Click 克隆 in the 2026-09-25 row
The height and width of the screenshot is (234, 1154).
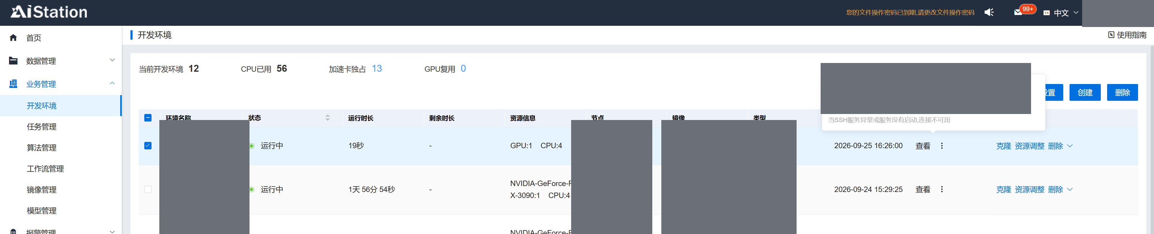[1003, 146]
